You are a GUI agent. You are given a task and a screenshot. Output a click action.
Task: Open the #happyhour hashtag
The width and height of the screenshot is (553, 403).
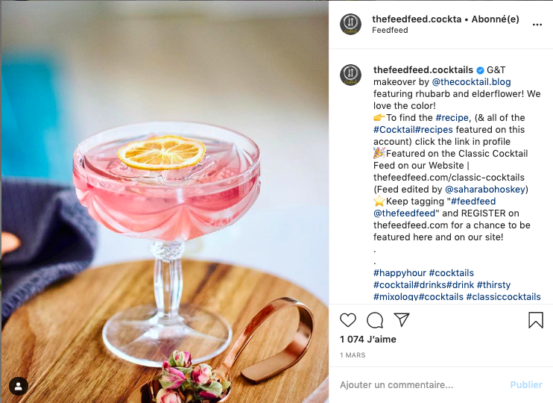(399, 273)
